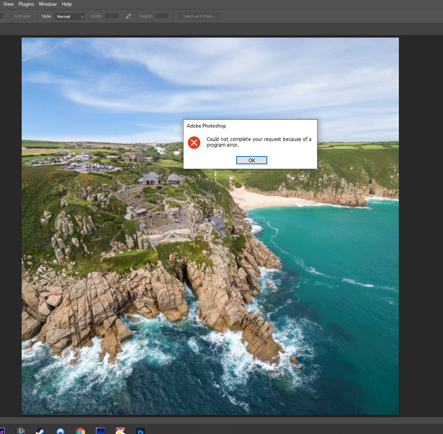Viewport: 443px width, 434px height.
Task: Click the Height input field
Action: (161, 16)
